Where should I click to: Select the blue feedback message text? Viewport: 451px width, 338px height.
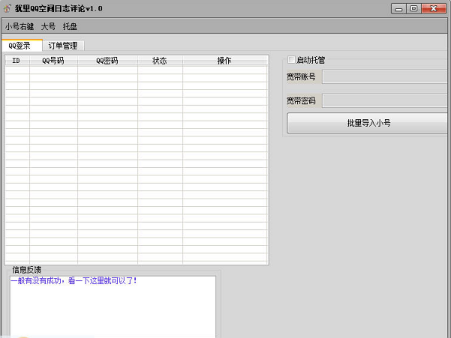pos(74,280)
